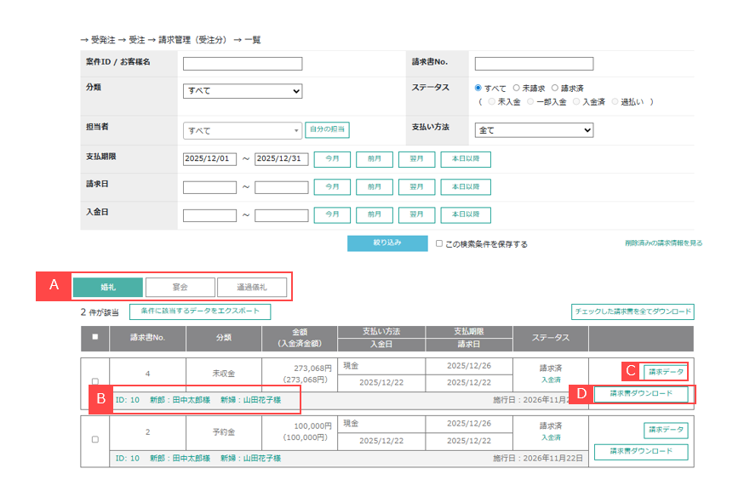This screenshot has width=750, height=497.
Task: Enable この検索条件を保存する checkbox
Action: 439,243
